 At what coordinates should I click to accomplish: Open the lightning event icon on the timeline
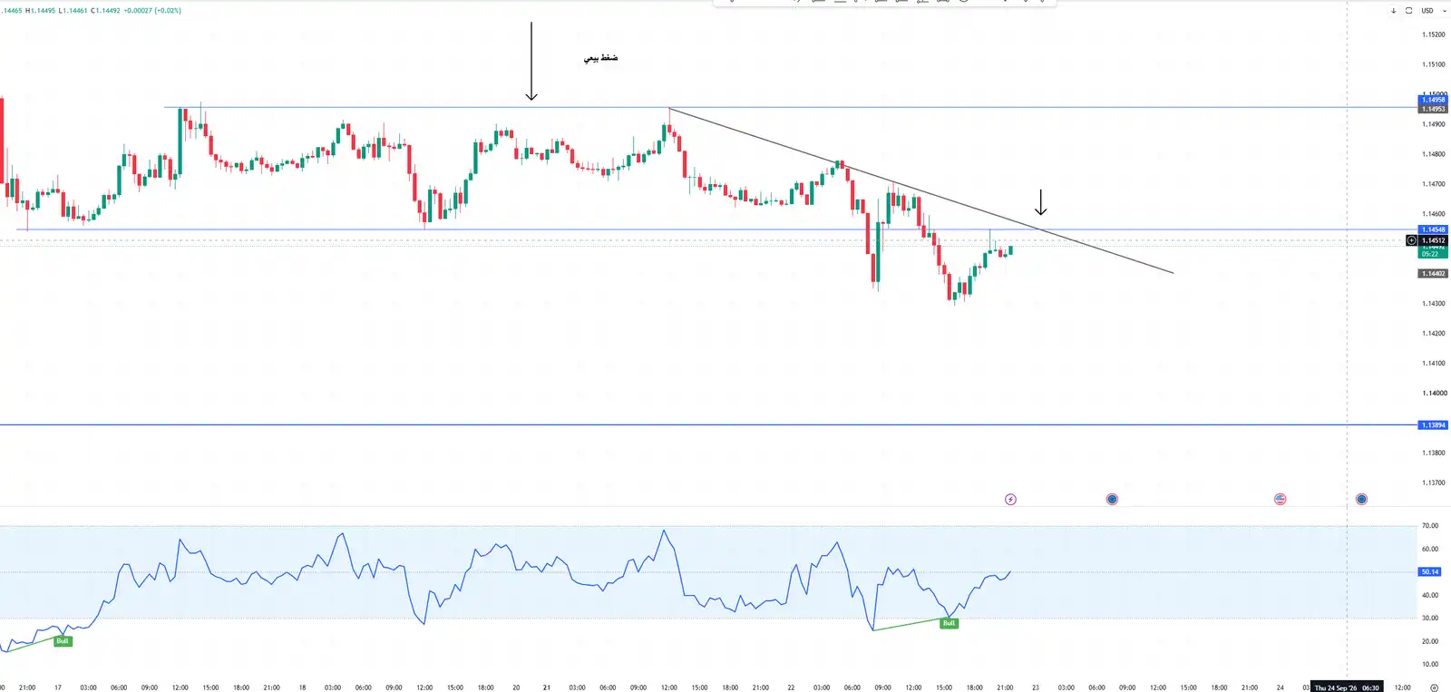click(1010, 500)
